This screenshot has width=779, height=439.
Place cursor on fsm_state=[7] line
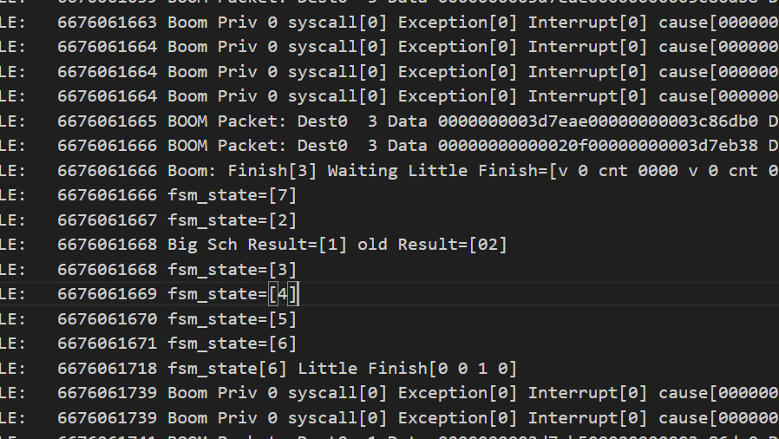(149, 195)
